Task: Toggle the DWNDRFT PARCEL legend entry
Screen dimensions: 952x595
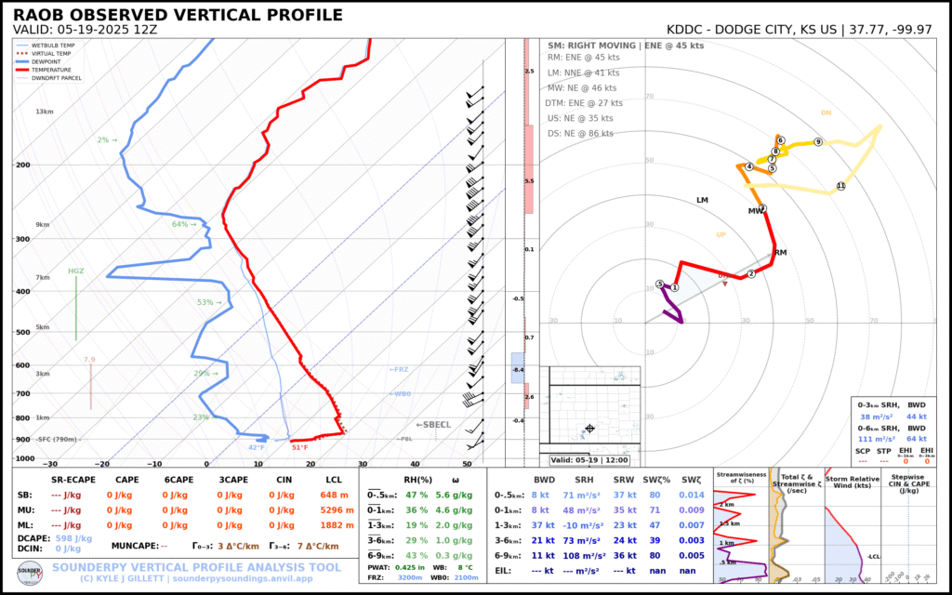Action: click(x=56, y=78)
